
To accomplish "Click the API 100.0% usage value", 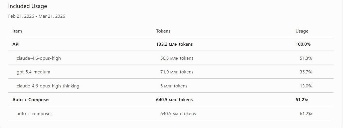I will pos(303,44).
